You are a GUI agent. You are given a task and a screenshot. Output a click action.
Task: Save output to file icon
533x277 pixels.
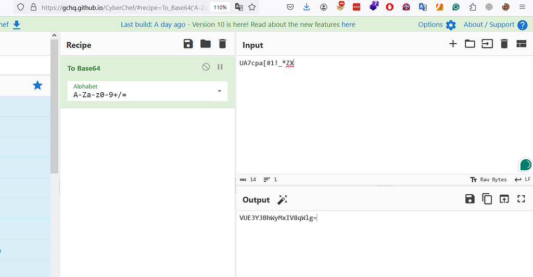point(470,199)
